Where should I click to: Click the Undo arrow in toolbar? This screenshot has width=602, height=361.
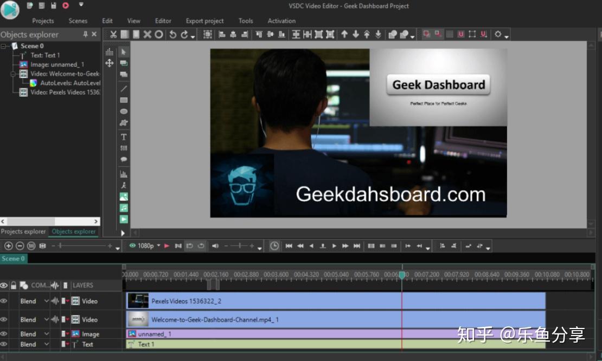point(173,35)
